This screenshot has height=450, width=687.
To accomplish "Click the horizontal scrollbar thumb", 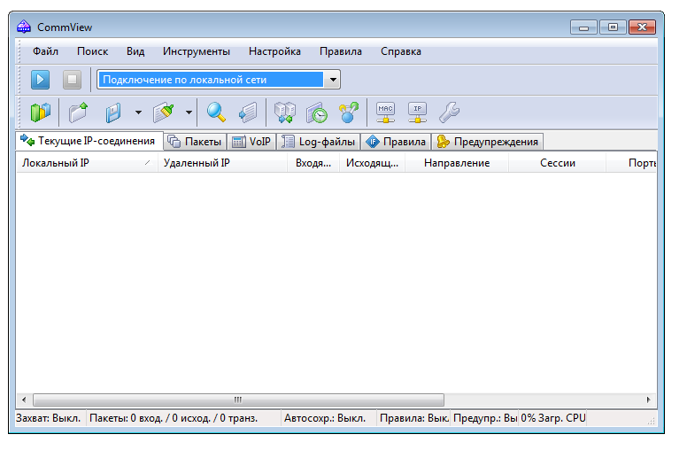I will pos(239,400).
